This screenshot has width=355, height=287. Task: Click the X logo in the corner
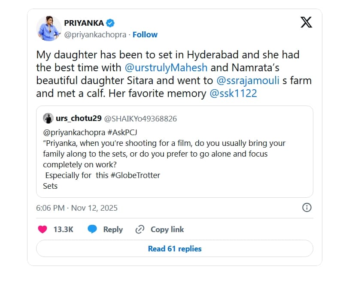tap(306, 22)
